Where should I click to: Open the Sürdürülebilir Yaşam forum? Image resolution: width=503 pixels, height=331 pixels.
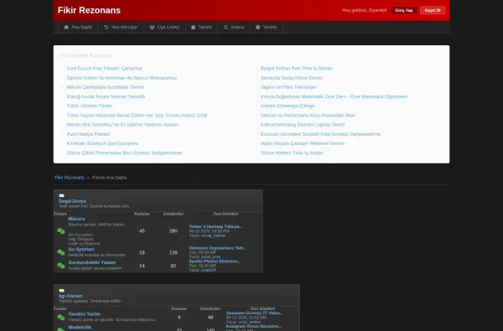click(x=92, y=262)
